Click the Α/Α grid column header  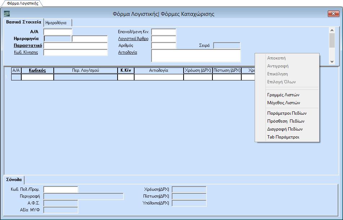16,70
